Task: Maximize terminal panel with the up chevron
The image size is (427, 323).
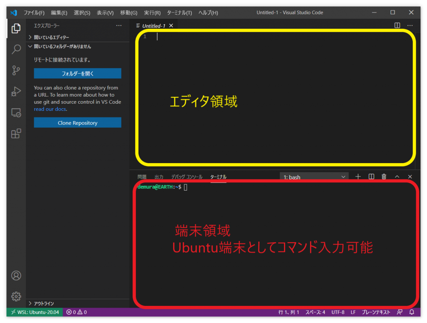Action: [x=397, y=177]
